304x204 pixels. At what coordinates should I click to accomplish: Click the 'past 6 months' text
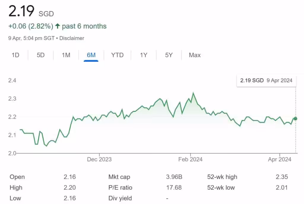(84, 26)
